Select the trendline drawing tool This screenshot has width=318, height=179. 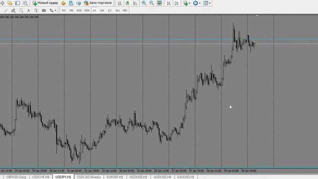5,10
